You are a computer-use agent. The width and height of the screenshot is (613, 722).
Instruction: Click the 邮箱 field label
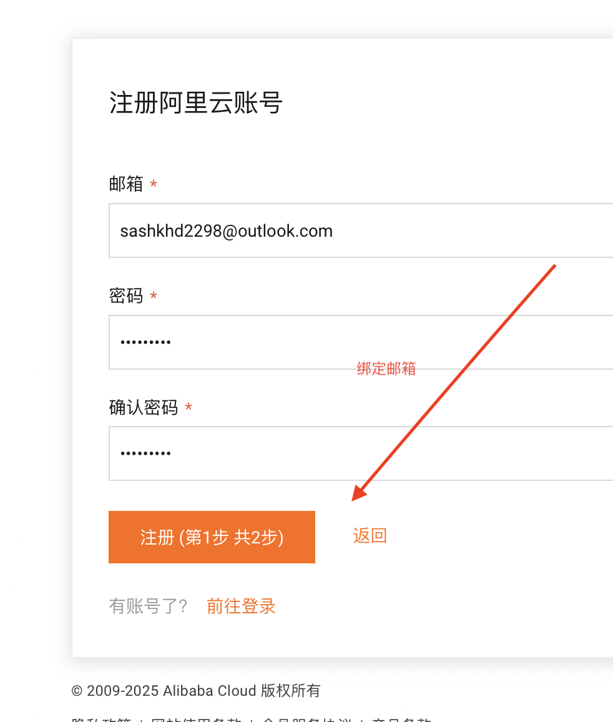[126, 184]
